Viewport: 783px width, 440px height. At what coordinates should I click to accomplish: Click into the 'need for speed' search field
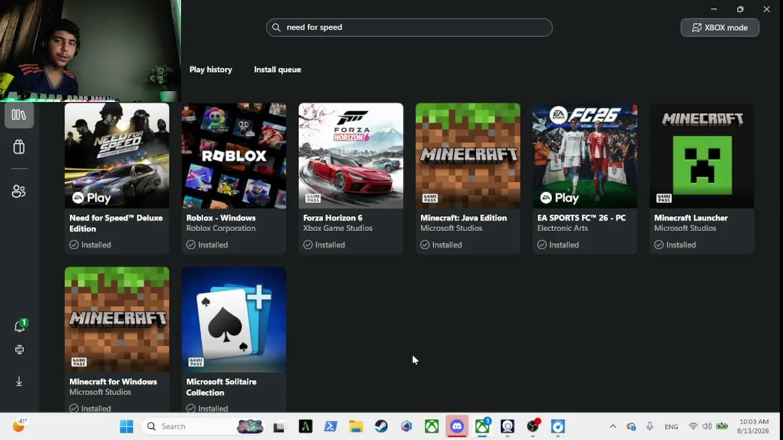point(409,28)
